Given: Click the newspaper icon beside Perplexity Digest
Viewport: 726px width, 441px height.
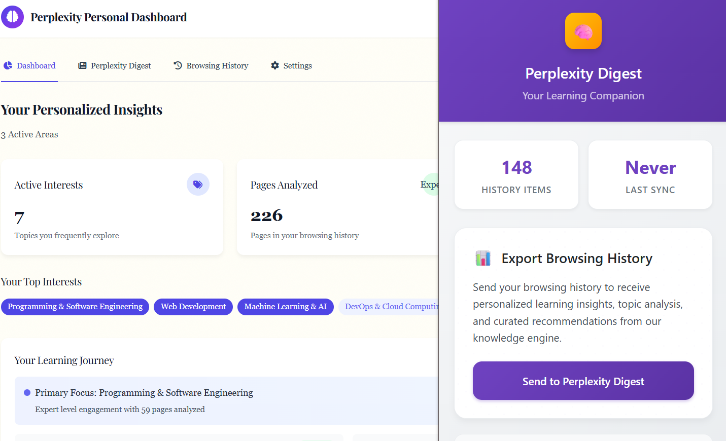Looking at the screenshot, I should pyautogui.click(x=82, y=66).
